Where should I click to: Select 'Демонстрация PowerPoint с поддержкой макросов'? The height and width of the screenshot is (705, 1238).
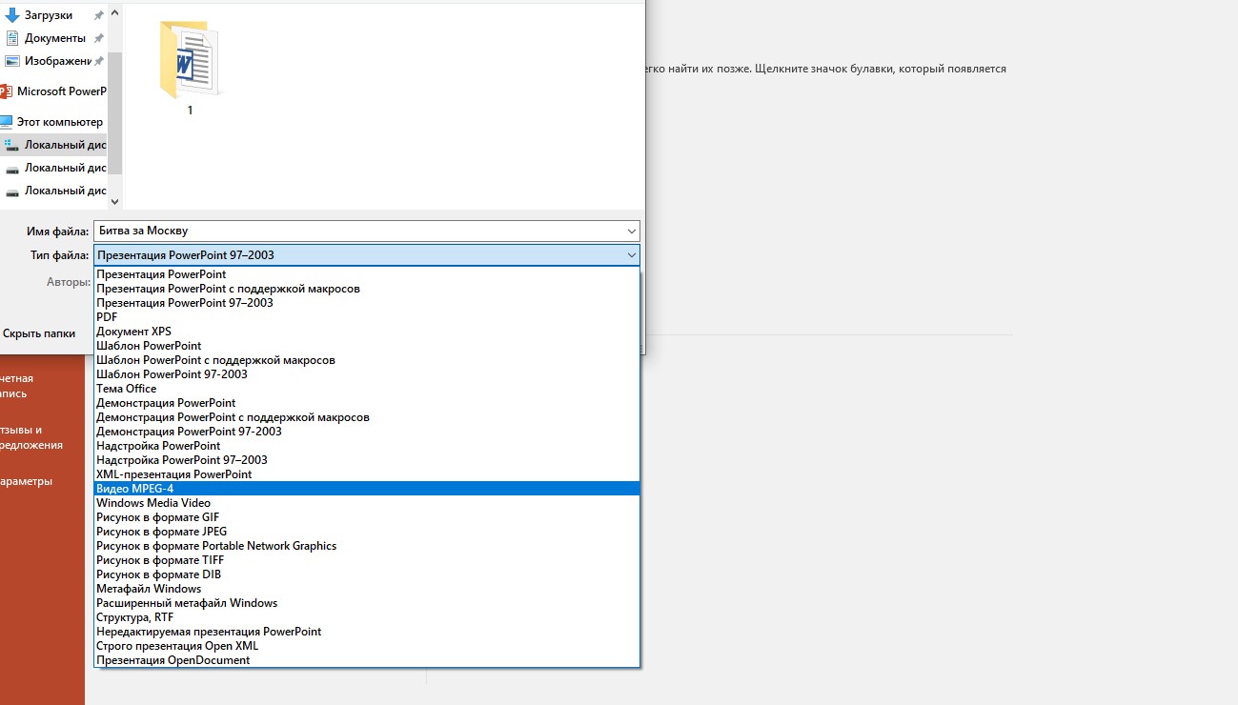point(367,417)
